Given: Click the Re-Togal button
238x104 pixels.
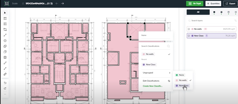Looking at the screenshot, I should pyautogui.click(x=195, y=4).
